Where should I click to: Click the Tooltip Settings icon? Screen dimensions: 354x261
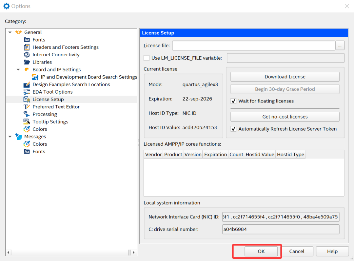[27, 122]
